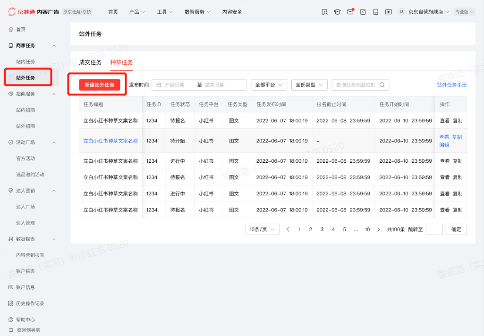484x336 pixels.
Task: Open the 10条/页 page size dropdown
Action: (262, 229)
